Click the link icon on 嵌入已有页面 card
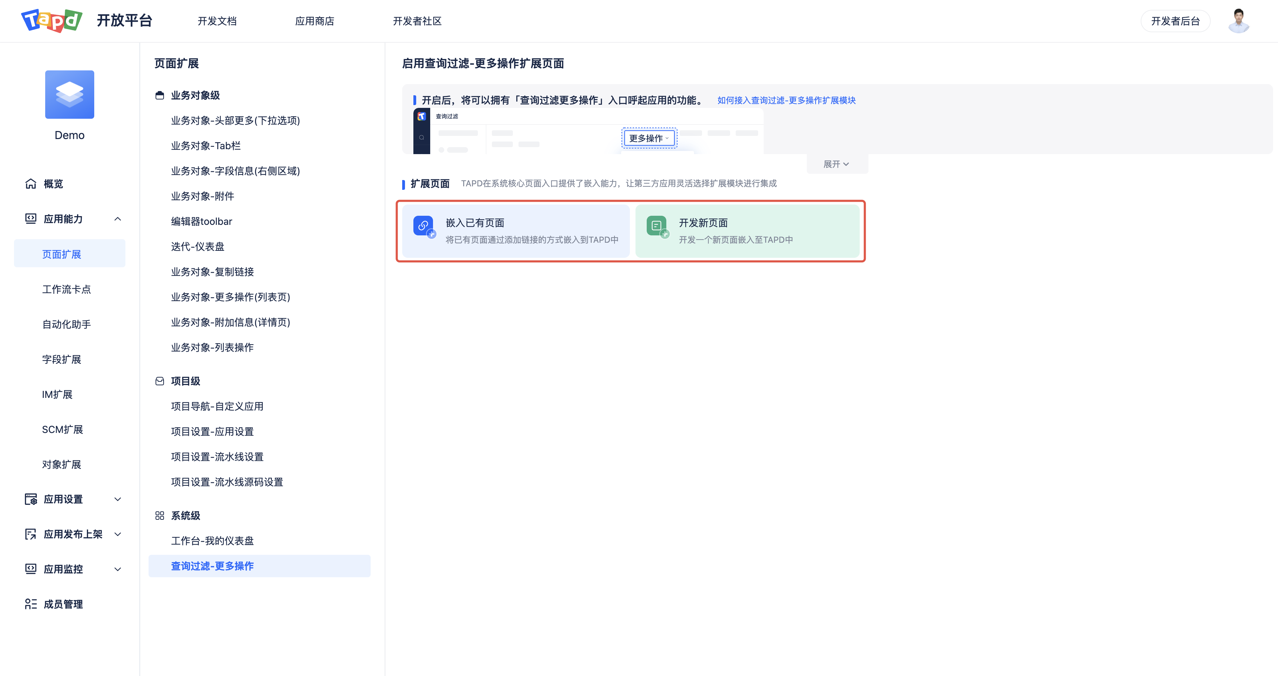 click(x=424, y=227)
